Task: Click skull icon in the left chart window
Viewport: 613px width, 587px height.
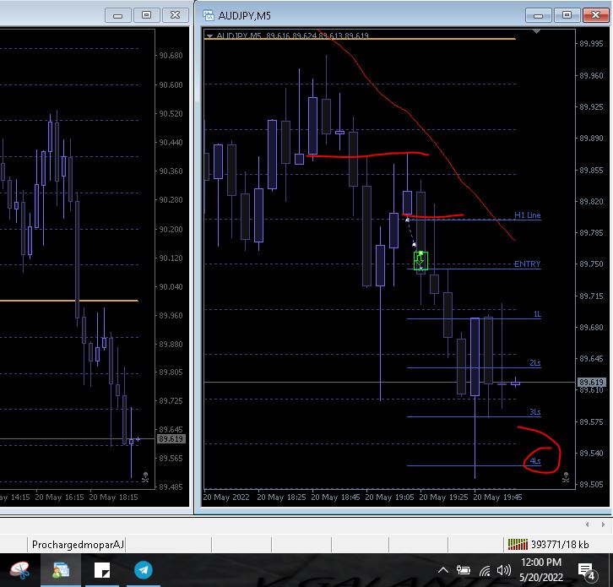Action: (145, 477)
